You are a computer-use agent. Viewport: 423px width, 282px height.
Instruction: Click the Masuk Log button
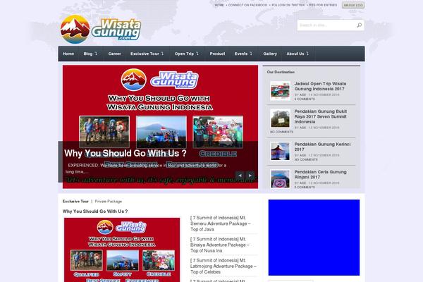(x=353, y=5)
